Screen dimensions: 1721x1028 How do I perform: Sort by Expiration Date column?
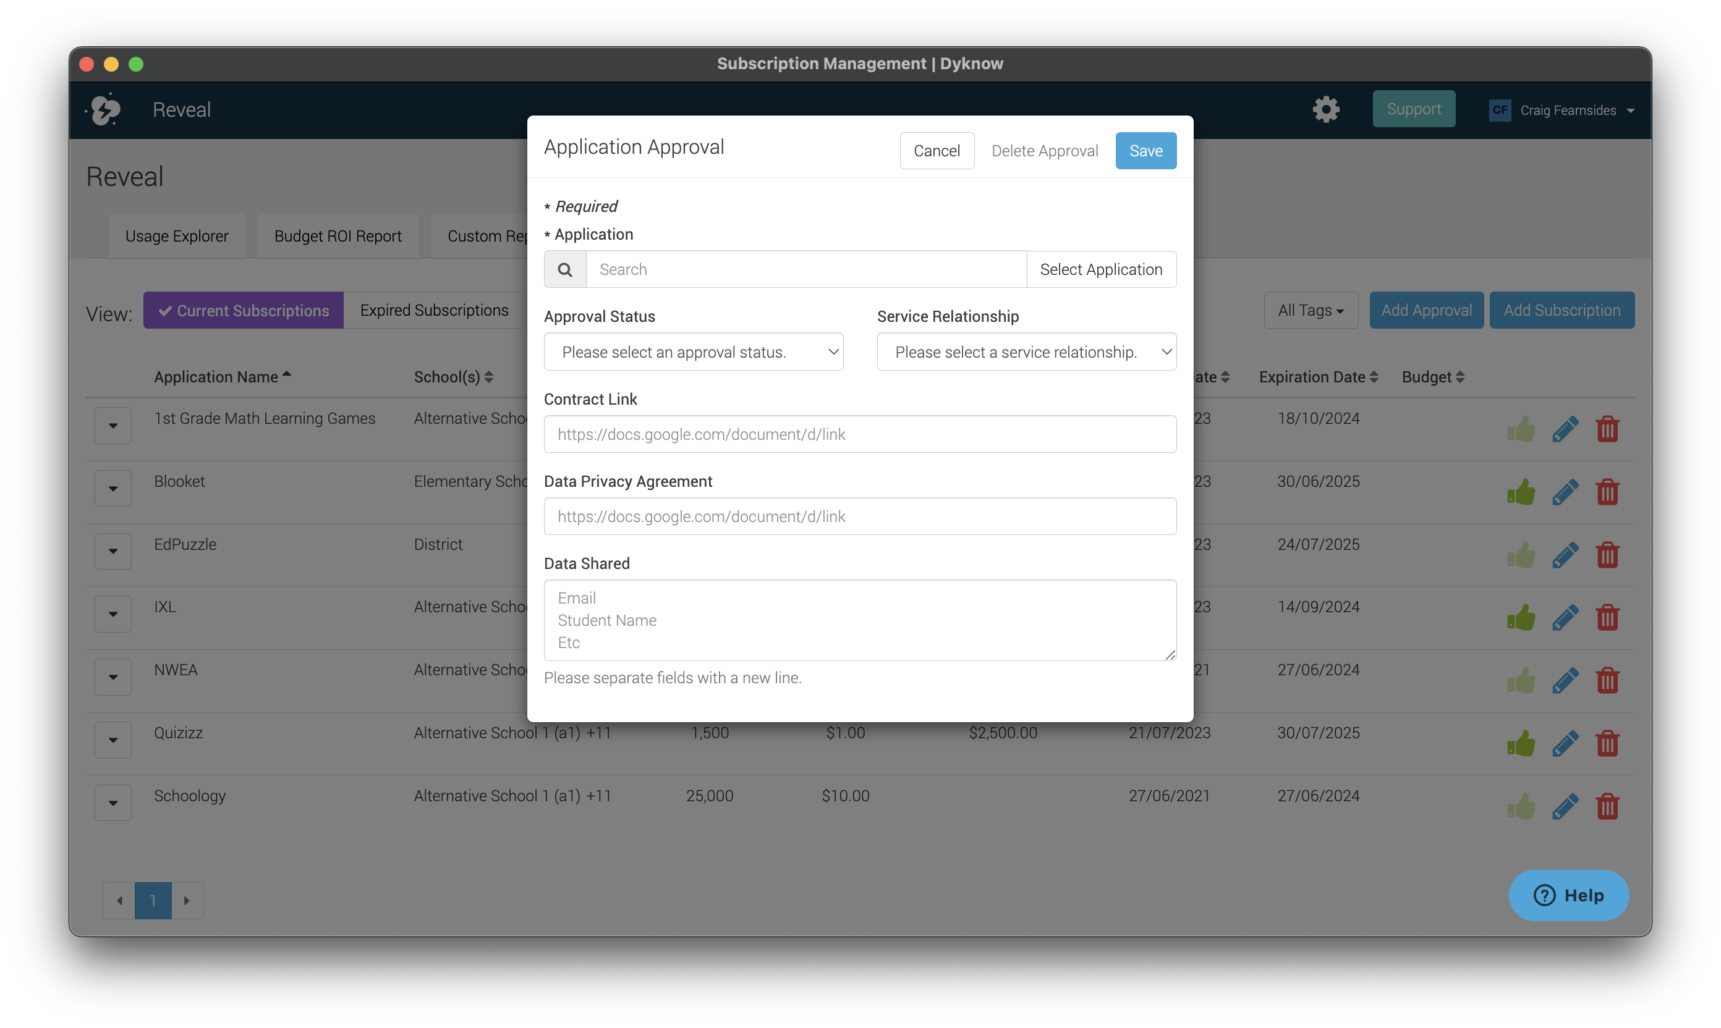point(1319,377)
